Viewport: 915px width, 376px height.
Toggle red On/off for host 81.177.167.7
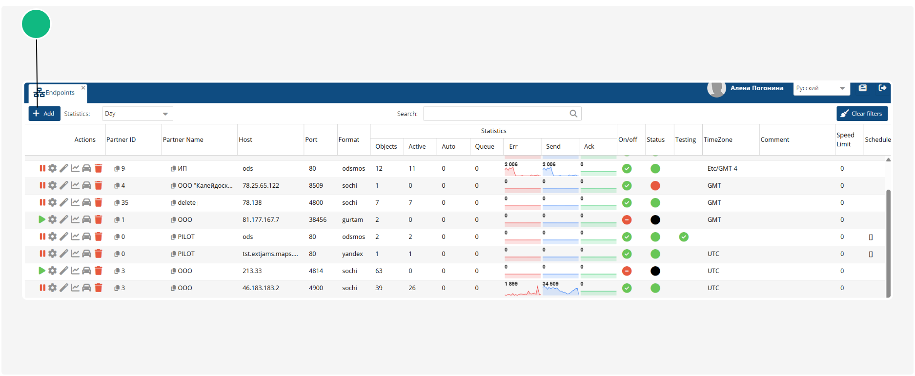[x=627, y=220]
